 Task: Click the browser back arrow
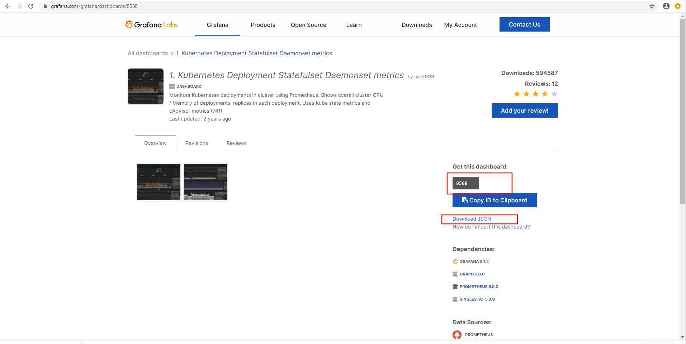tap(8, 6)
